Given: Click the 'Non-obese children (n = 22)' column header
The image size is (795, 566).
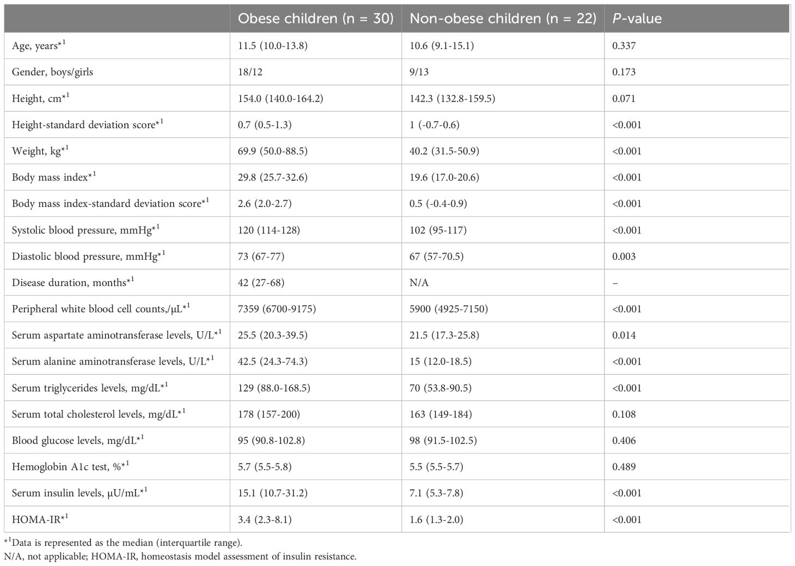Looking at the screenshot, I should tap(503, 19).
